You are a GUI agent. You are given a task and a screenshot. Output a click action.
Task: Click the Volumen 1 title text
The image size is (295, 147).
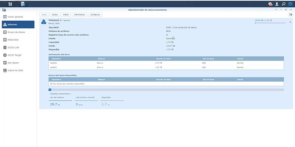[55, 20]
